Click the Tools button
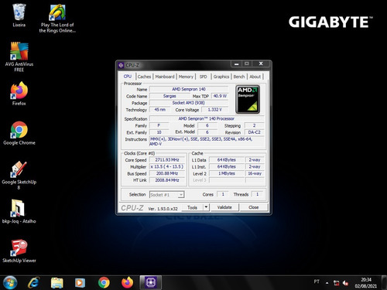This screenshot has width=387, height=290. 193,207
